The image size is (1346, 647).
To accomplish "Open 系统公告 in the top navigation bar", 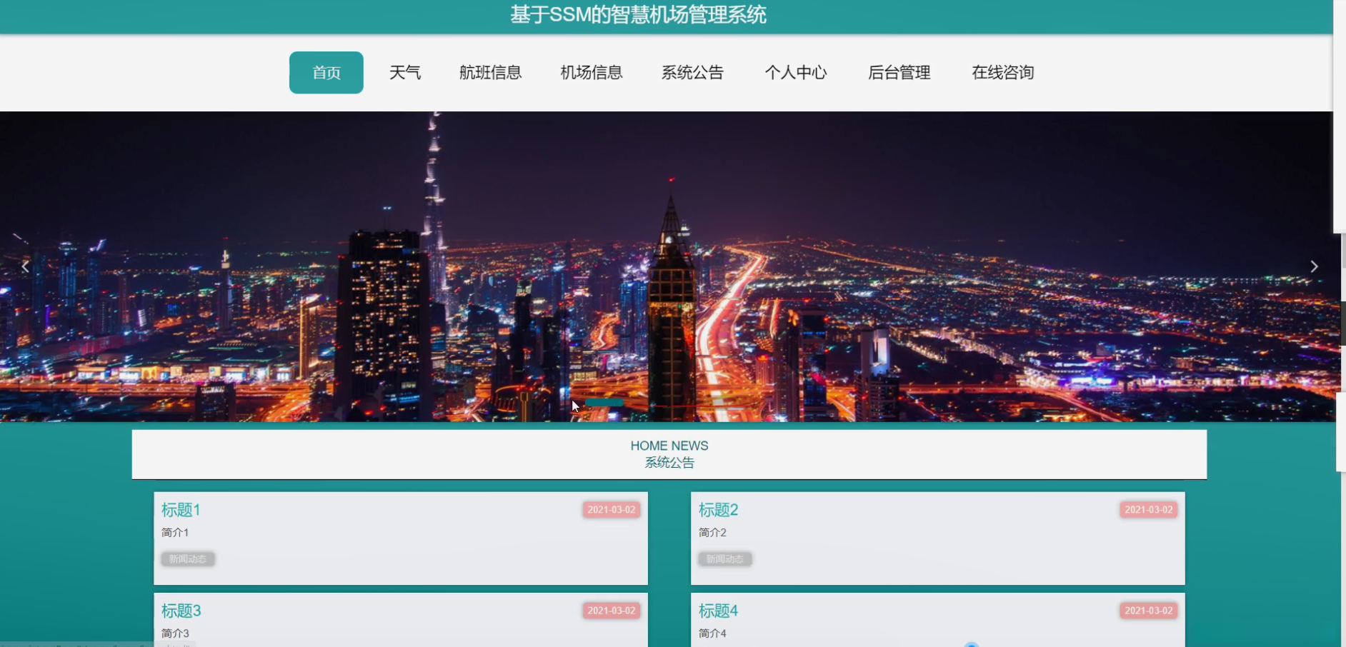I will coord(692,72).
